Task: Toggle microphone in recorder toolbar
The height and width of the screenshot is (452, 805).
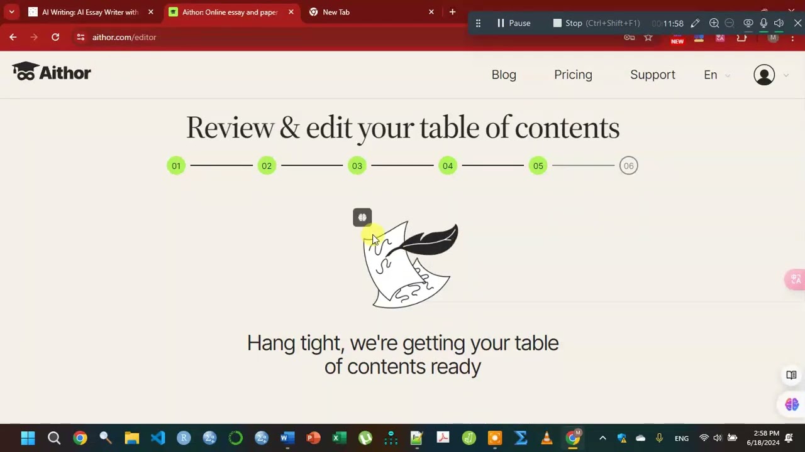Action: point(763,23)
